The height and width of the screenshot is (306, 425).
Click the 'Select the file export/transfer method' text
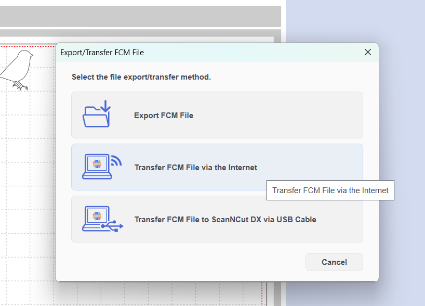tap(141, 77)
